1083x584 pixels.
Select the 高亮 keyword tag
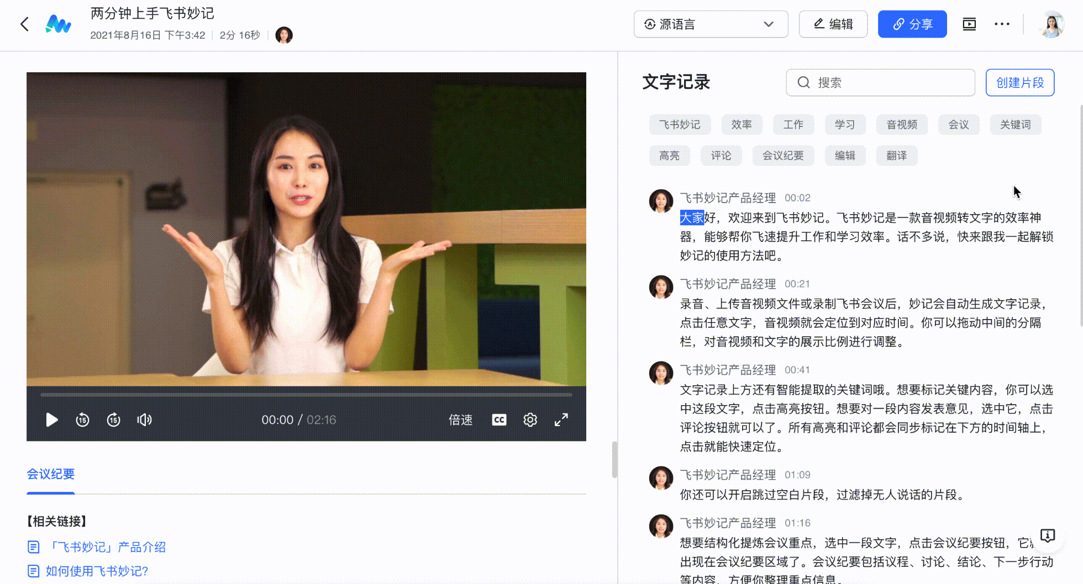click(669, 156)
